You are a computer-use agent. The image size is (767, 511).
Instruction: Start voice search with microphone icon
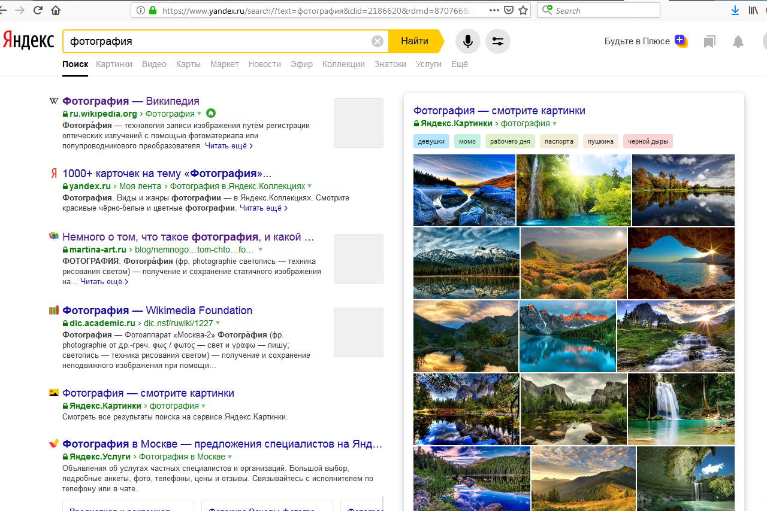tap(468, 41)
